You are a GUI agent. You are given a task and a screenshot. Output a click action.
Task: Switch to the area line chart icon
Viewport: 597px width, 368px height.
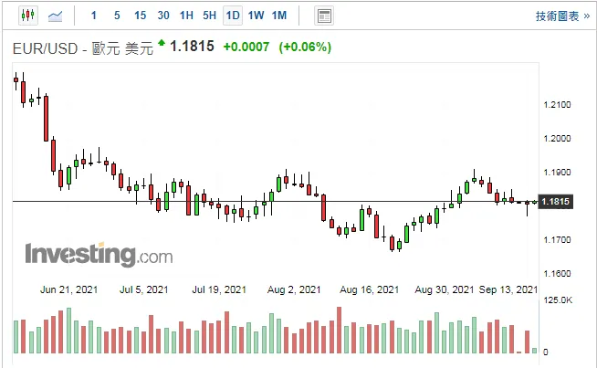[55, 16]
